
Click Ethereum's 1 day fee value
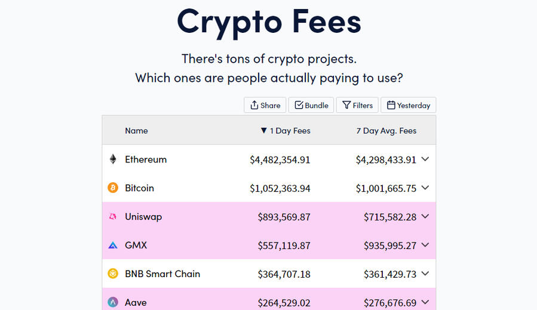point(280,160)
